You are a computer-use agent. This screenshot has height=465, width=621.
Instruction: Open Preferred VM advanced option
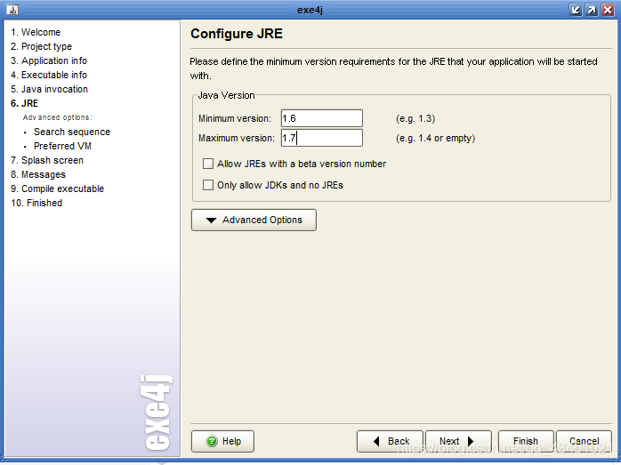coord(62,146)
